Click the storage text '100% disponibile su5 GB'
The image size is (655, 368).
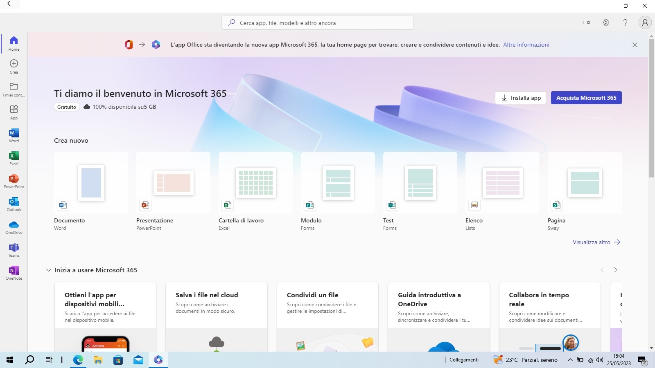pyautogui.click(x=124, y=107)
